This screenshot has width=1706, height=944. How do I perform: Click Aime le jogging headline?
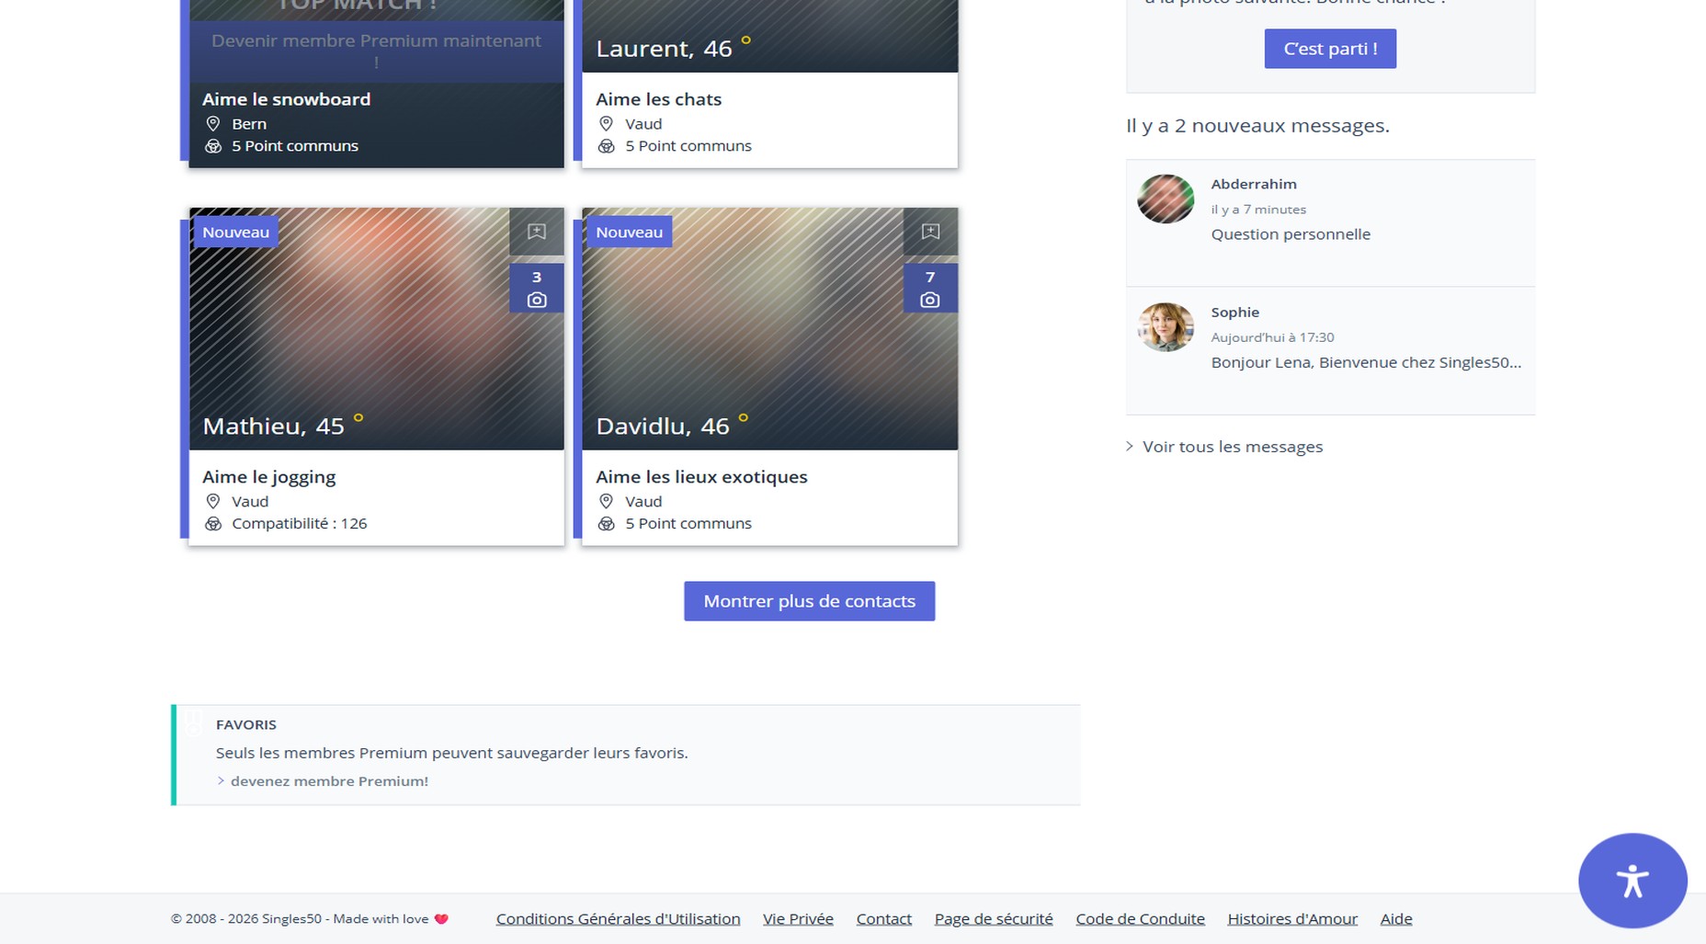pyautogui.click(x=268, y=477)
